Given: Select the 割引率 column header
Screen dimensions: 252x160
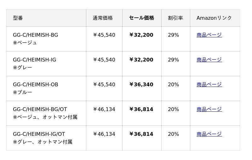Looking at the screenshot, I should (175, 18).
